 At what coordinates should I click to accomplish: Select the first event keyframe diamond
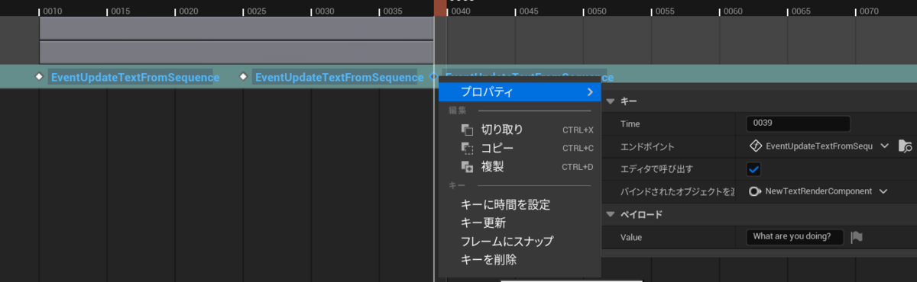point(39,76)
